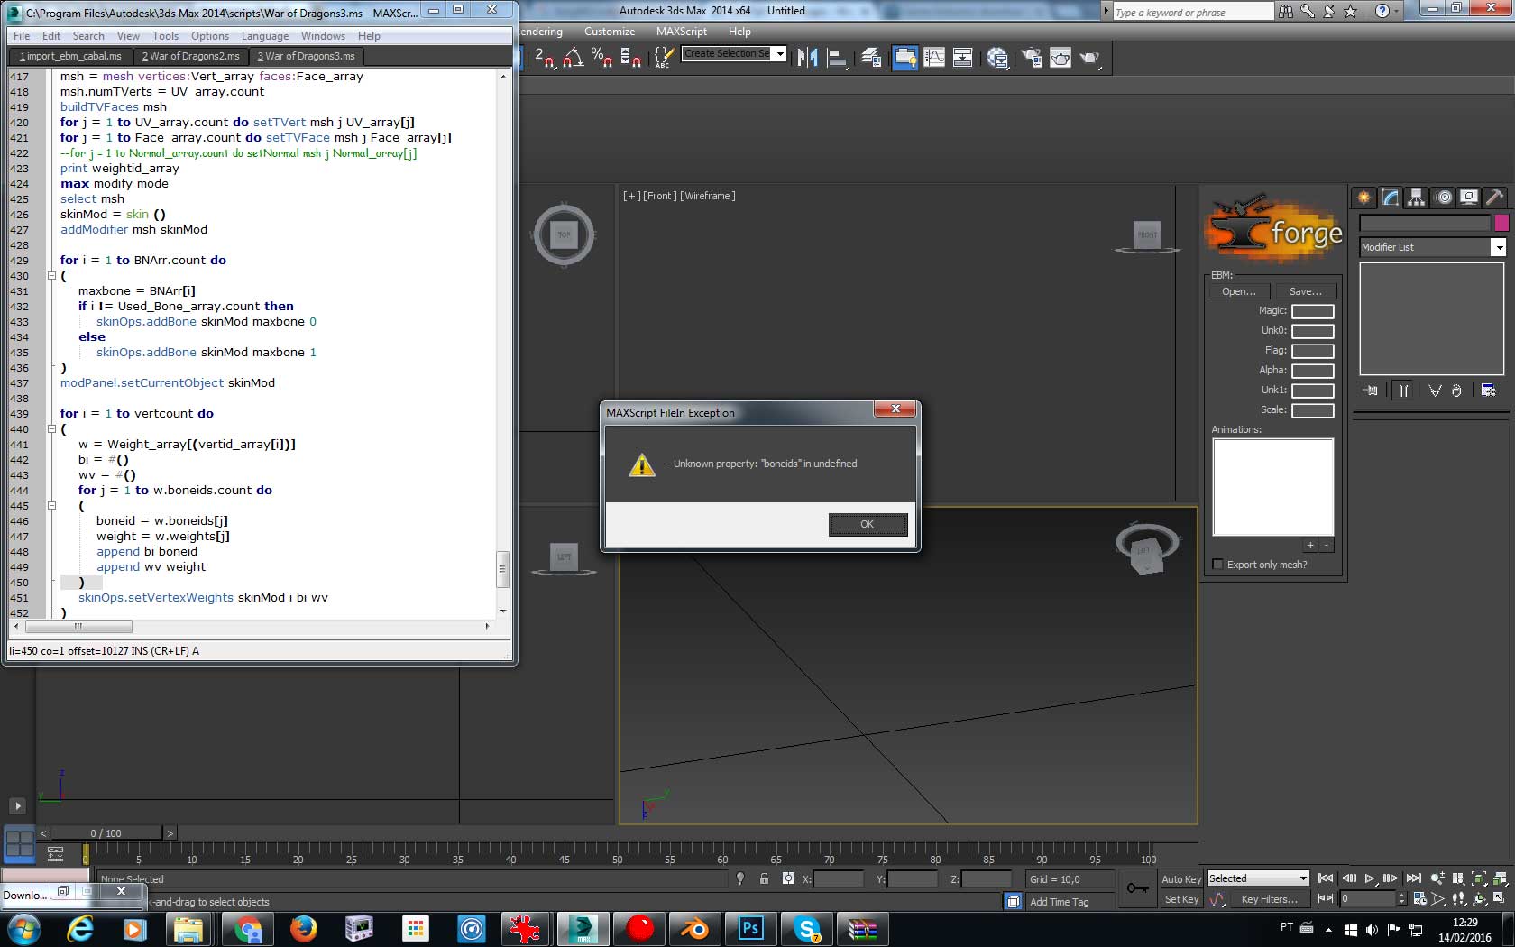Expand the Modifier List dropdown
The width and height of the screenshot is (1515, 947).
coord(1498,247)
